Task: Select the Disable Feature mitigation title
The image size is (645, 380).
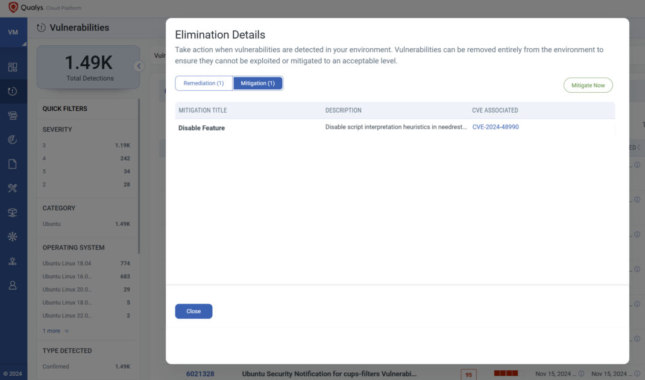Action: [201, 128]
